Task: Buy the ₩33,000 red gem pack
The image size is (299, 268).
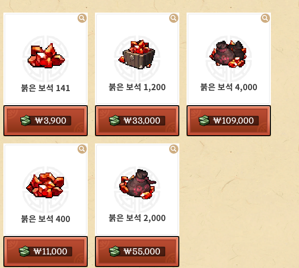Action: 137,121
